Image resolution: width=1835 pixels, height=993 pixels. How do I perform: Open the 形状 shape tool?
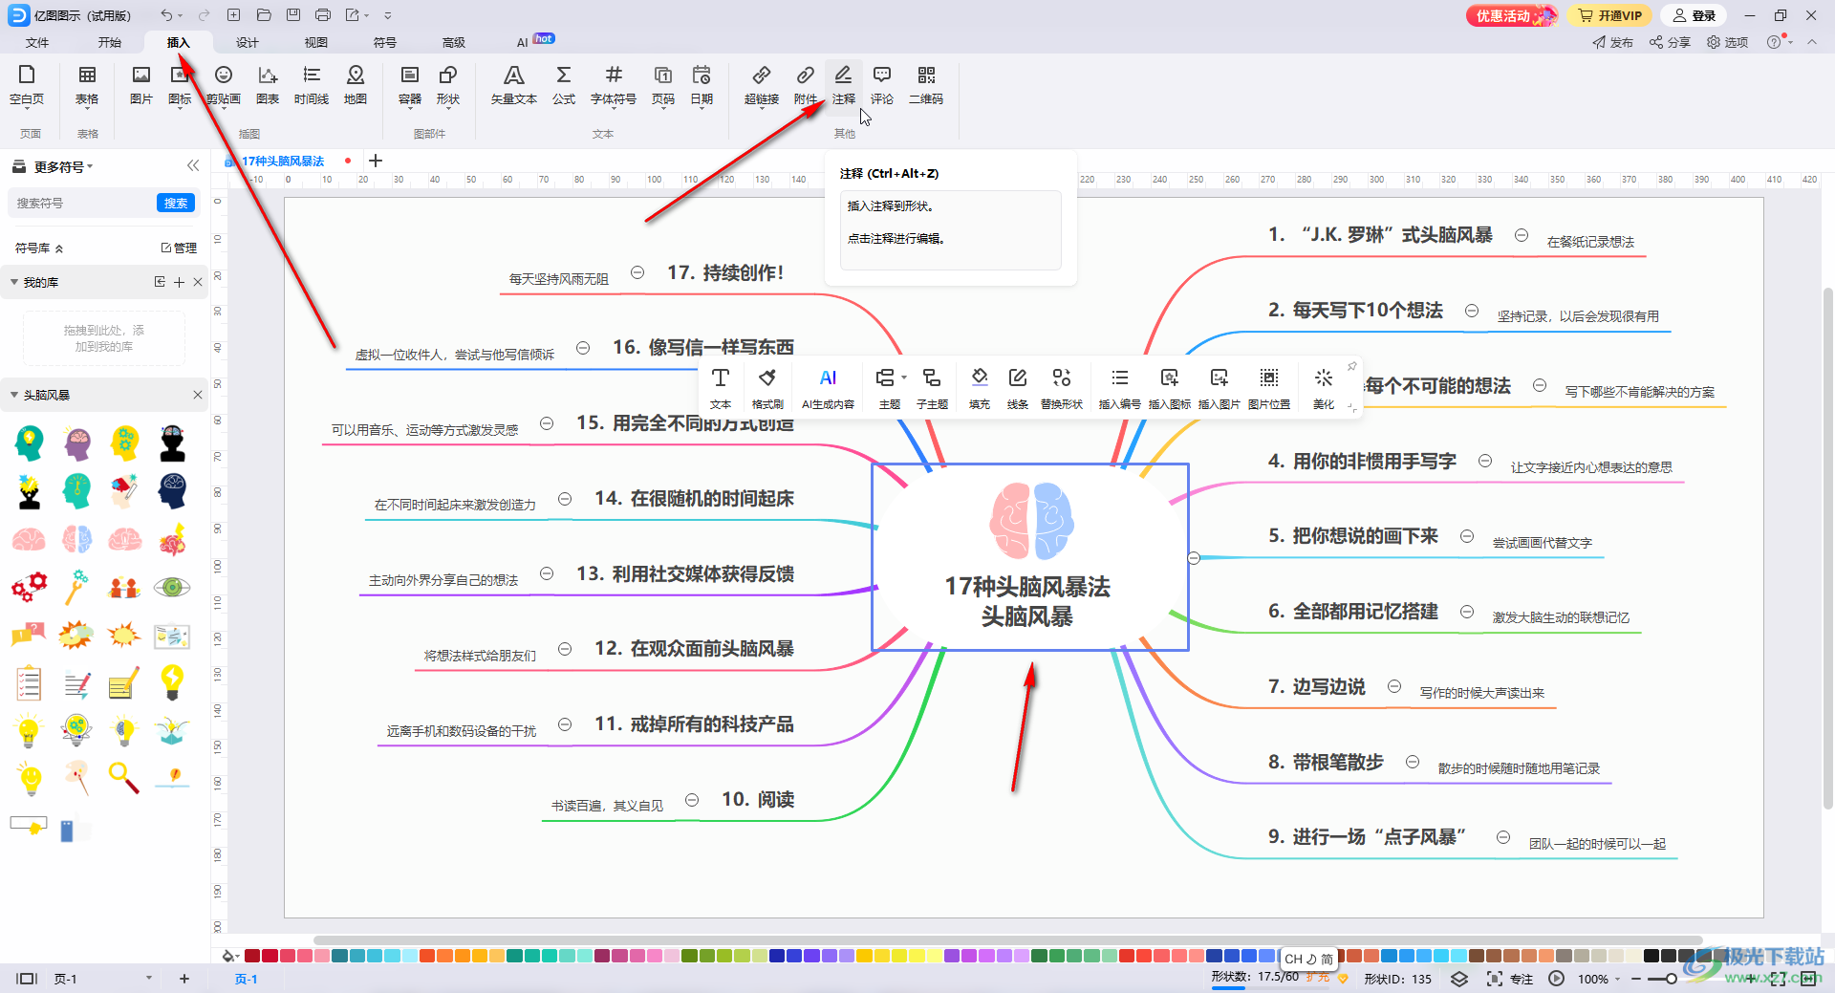click(x=448, y=84)
